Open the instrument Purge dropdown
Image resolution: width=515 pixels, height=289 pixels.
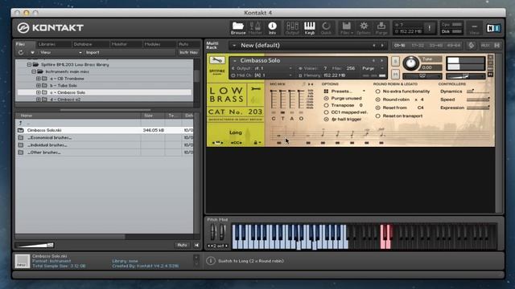[373, 68]
